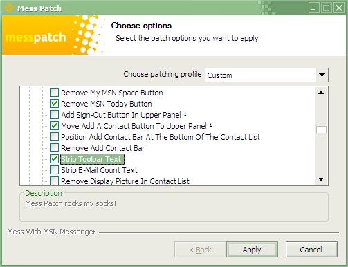Tick Position Add Contact Bar At Bottom checkbox
The width and height of the screenshot is (348, 267).
pyautogui.click(x=54, y=137)
